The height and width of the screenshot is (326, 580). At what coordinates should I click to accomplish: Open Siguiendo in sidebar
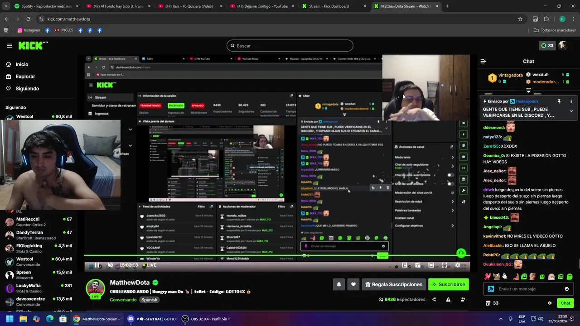[27, 89]
